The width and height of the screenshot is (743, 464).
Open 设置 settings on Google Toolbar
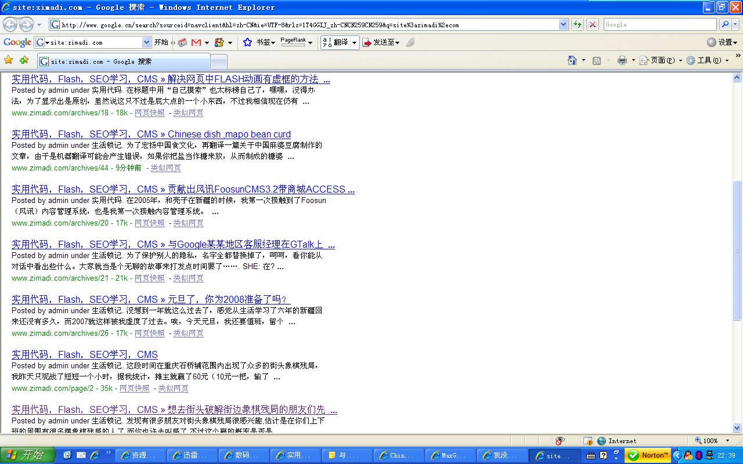722,42
